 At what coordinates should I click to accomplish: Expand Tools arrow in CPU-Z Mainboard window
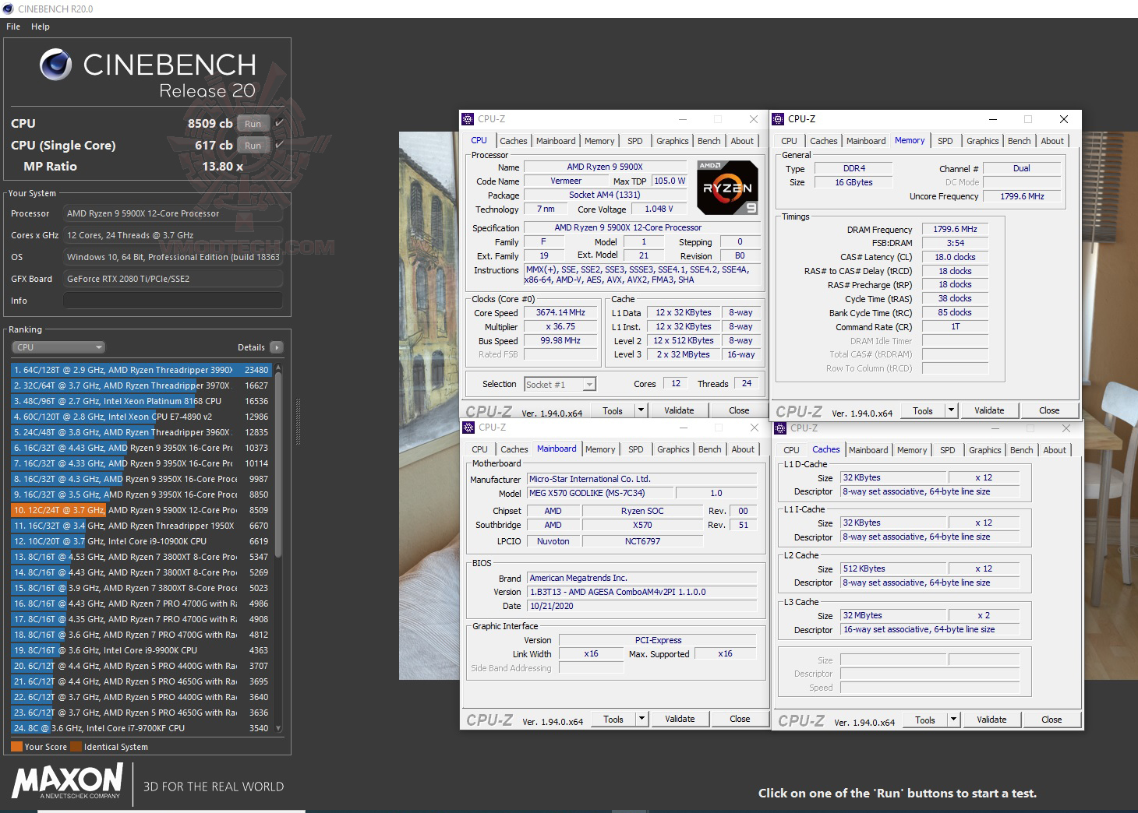point(641,719)
